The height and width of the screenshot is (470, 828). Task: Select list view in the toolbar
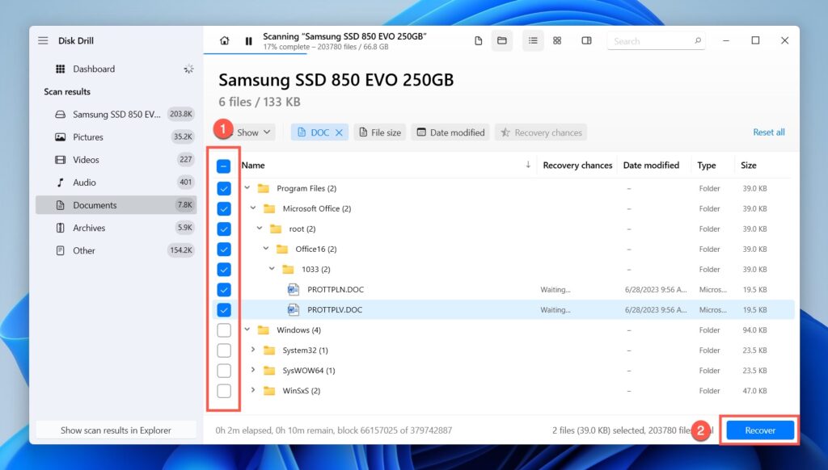533,40
